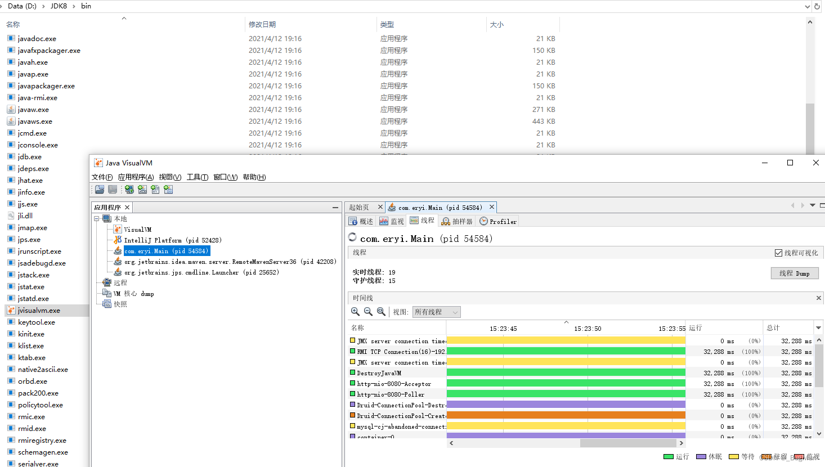Collapse the 本地 tree node
The width and height of the screenshot is (825, 467).
coord(97,218)
